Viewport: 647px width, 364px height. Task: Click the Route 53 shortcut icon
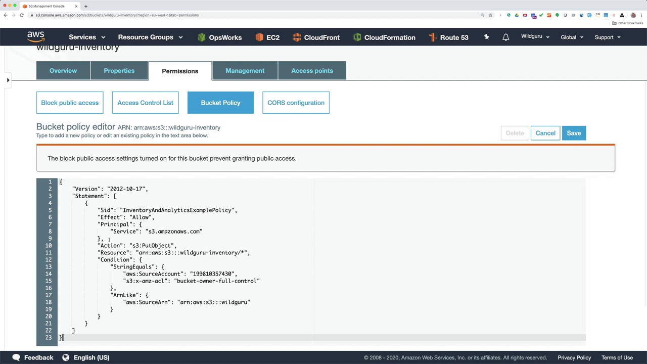[x=432, y=37]
